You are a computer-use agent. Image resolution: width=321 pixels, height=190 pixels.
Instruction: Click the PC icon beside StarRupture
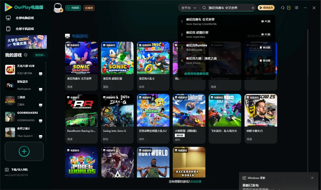click(40, 90)
